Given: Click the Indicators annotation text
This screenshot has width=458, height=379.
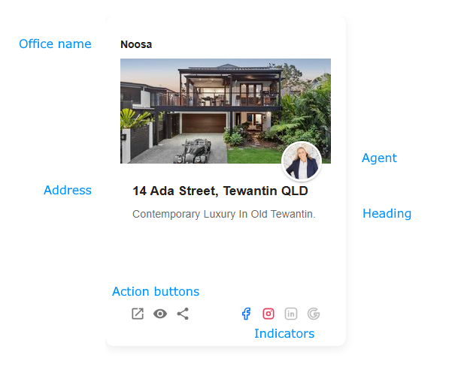Looking at the screenshot, I should point(284,333).
